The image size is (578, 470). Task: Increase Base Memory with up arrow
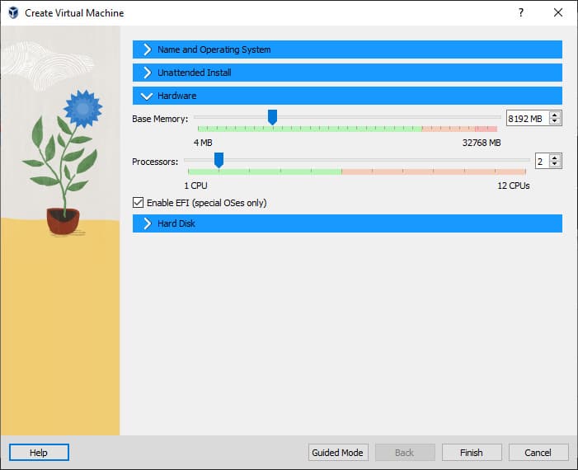coord(555,115)
